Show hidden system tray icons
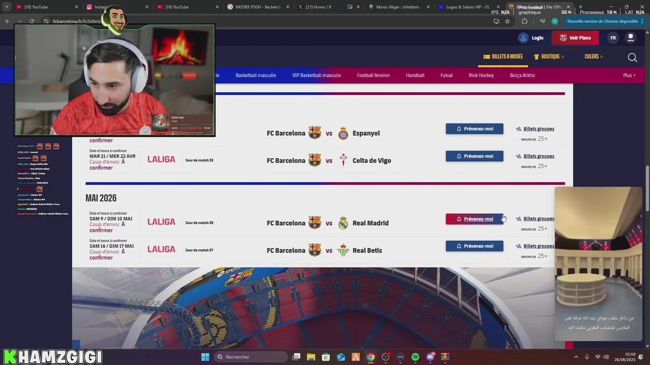650x365 pixels. point(576,357)
